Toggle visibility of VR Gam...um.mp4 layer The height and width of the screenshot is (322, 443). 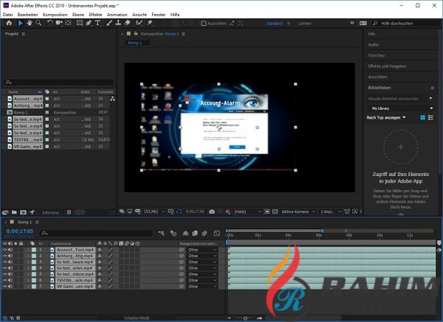click(6, 286)
